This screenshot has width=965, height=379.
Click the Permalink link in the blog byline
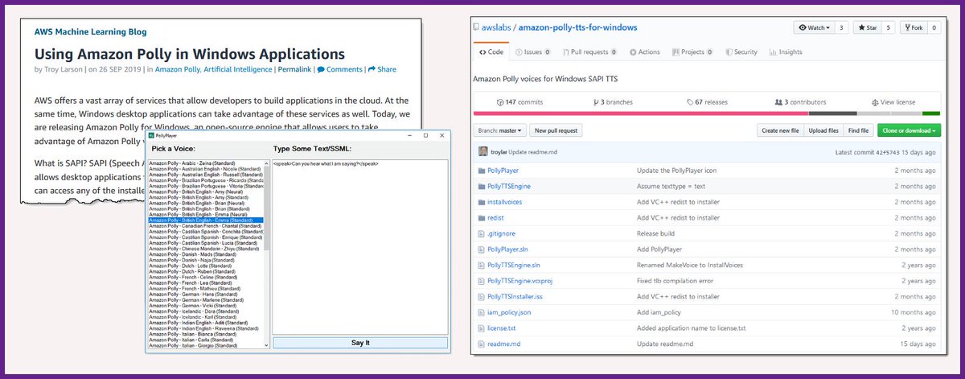(294, 69)
